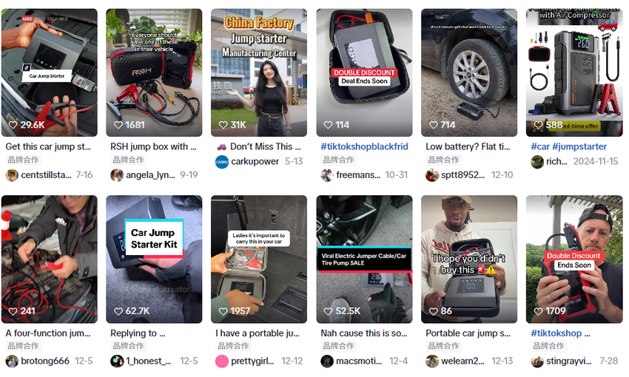Click the heart icon showing 29.6K likes
This screenshot has height=377, width=629.
(13, 125)
